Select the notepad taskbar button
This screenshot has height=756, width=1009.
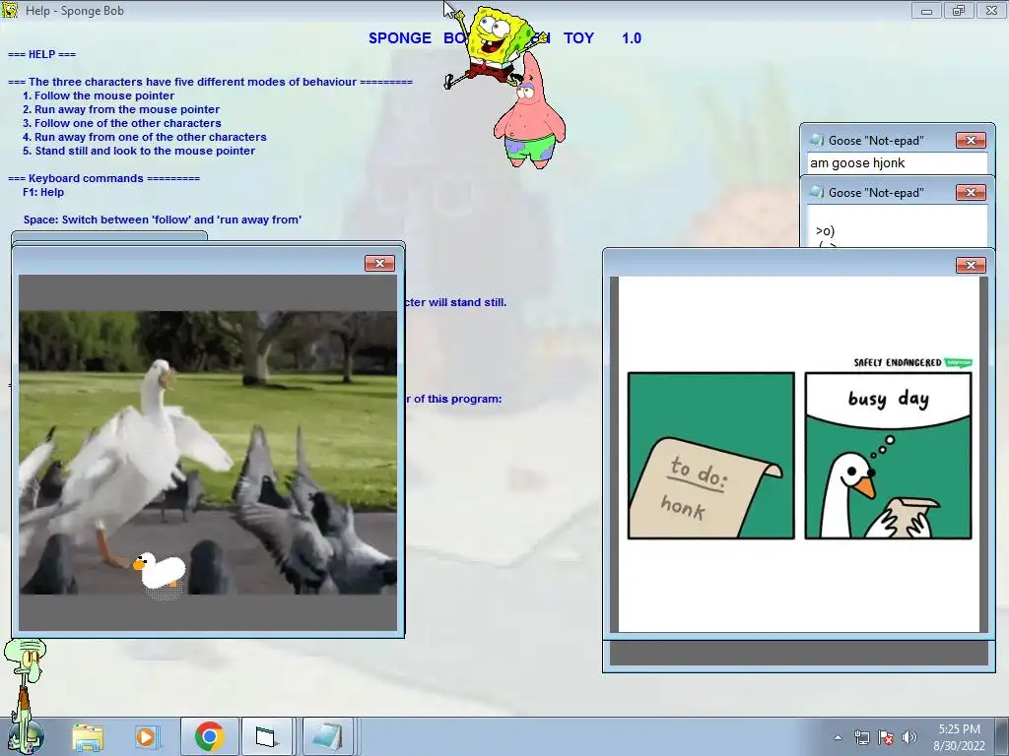[x=327, y=736]
